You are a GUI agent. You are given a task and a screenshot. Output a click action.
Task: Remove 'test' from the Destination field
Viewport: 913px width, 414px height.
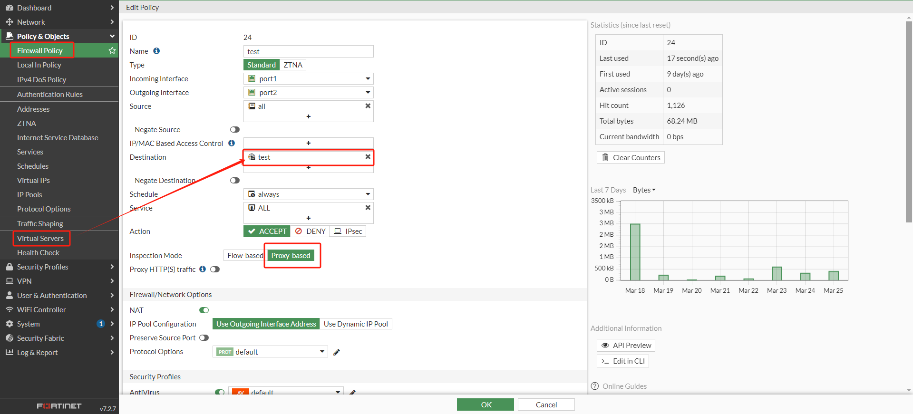tap(368, 157)
